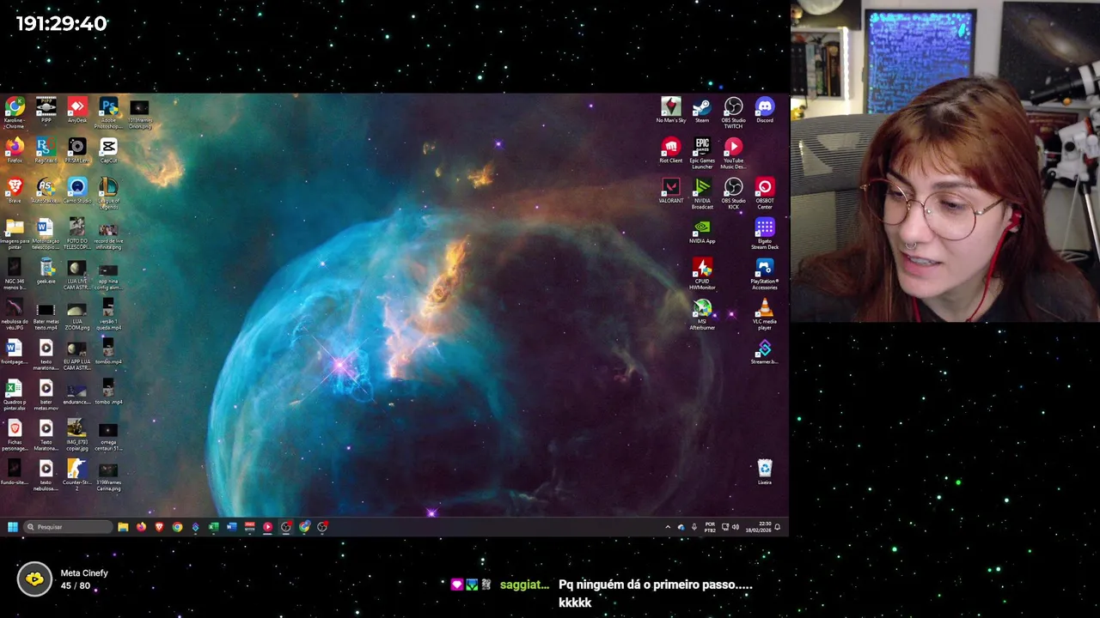Select the geek.exe desktop file

point(46,270)
